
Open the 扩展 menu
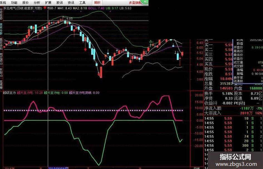[48, 2]
